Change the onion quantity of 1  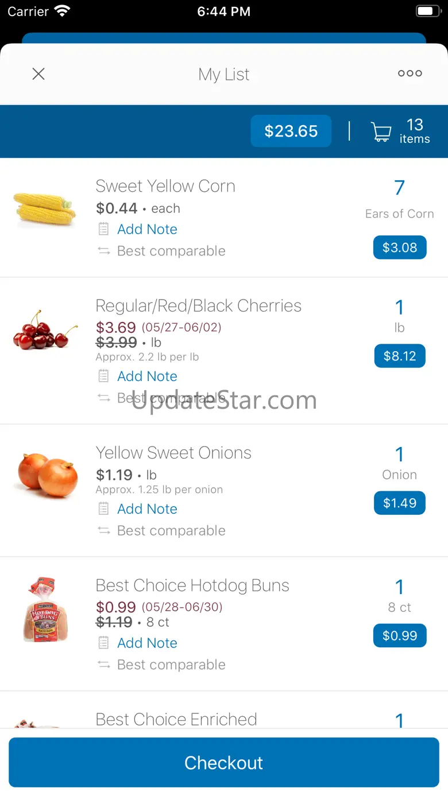(399, 455)
